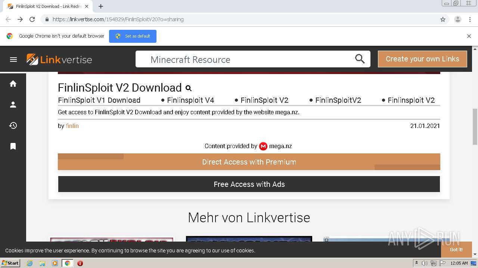Click the browser forward arrow
The width and height of the screenshot is (478, 268).
(x=20, y=19)
